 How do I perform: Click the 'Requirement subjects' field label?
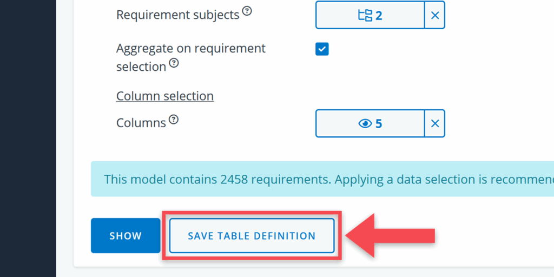[177, 15]
